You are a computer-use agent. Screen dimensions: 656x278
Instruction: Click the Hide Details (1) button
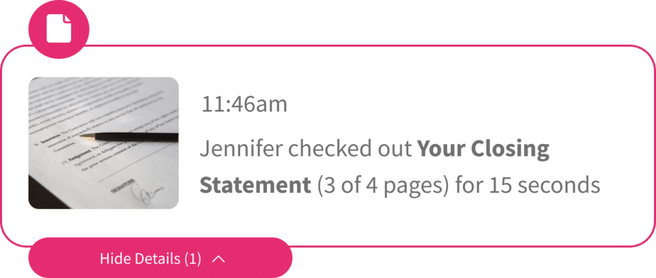tap(160, 259)
